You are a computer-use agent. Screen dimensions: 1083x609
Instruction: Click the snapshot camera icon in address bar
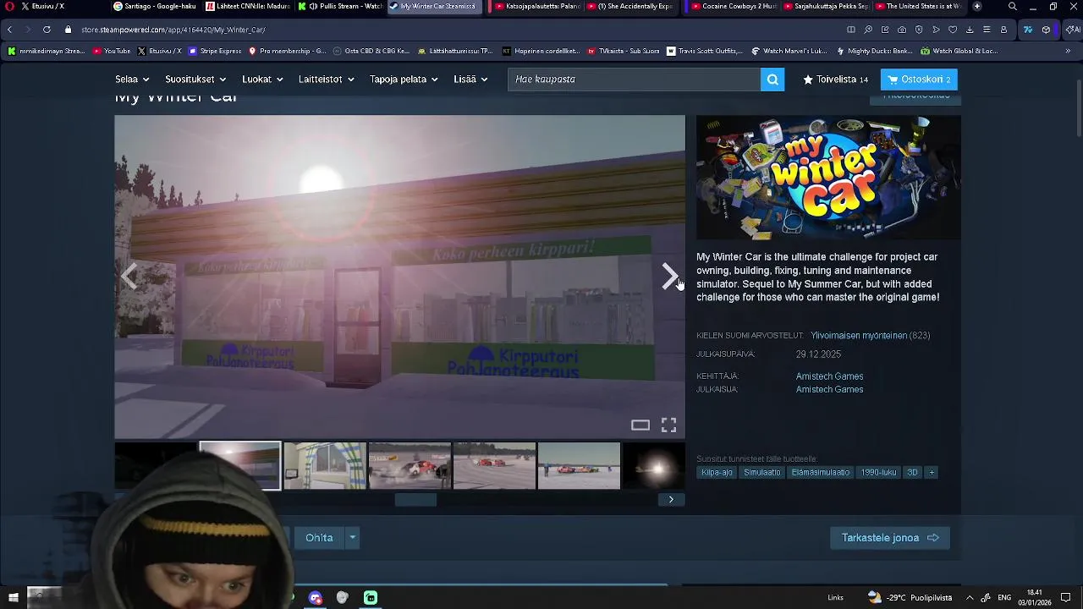tap(902, 30)
